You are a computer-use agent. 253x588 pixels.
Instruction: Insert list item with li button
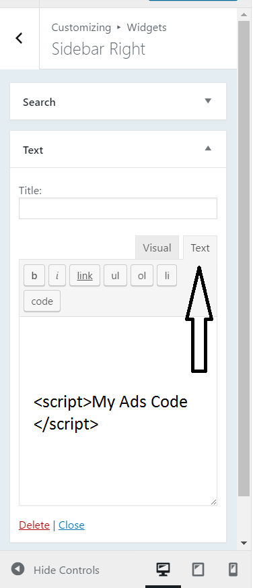click(x=167, y=276)
